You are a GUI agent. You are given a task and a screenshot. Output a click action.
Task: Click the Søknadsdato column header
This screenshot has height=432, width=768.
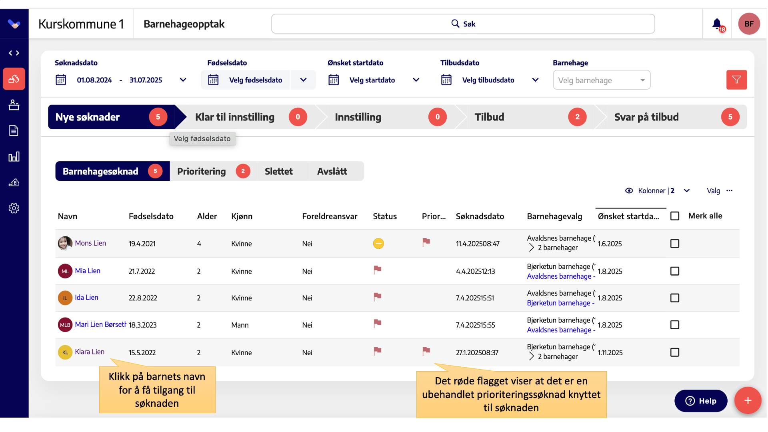tap(480, 216)
